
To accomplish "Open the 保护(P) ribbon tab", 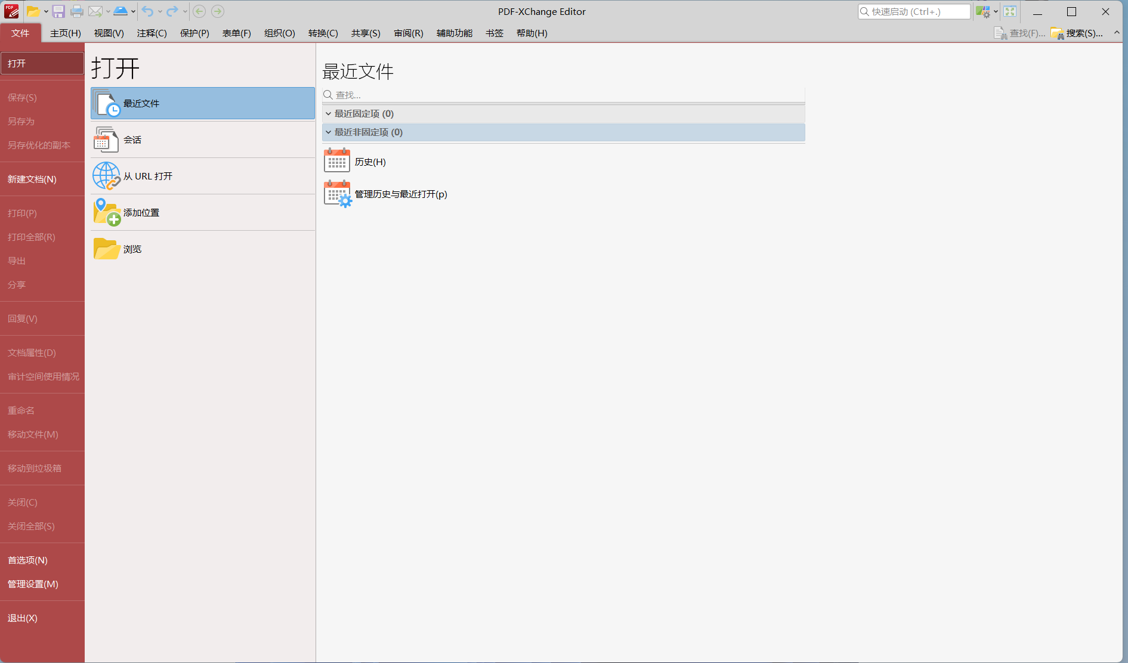I will tap(195, 33).
